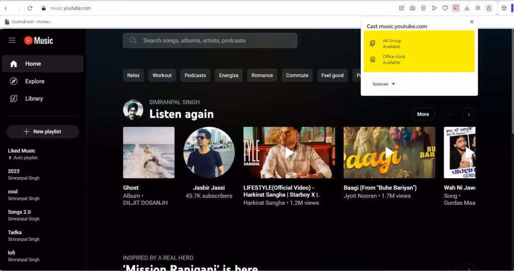Image resolution: width=514 pixels, height=271 pixels.
Task: Click the cast icon in browser toolbar
Action: click(456, 8)
